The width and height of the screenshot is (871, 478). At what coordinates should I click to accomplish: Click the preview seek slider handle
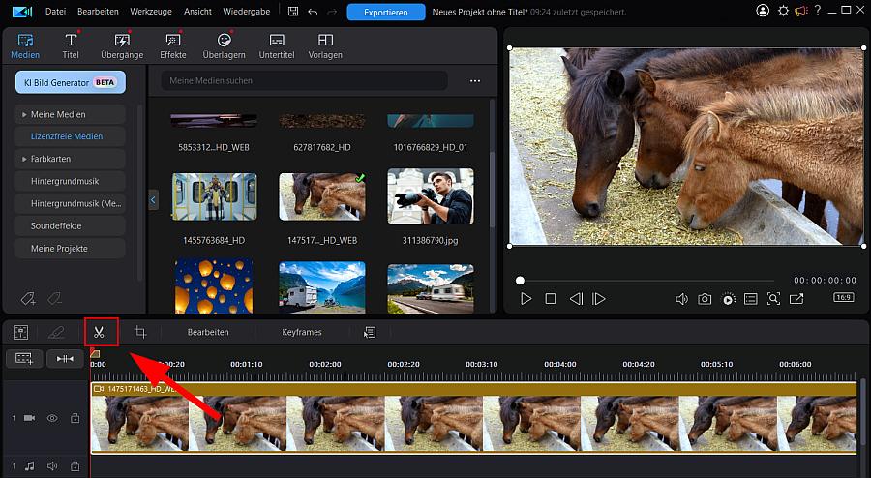coord(520,281)
